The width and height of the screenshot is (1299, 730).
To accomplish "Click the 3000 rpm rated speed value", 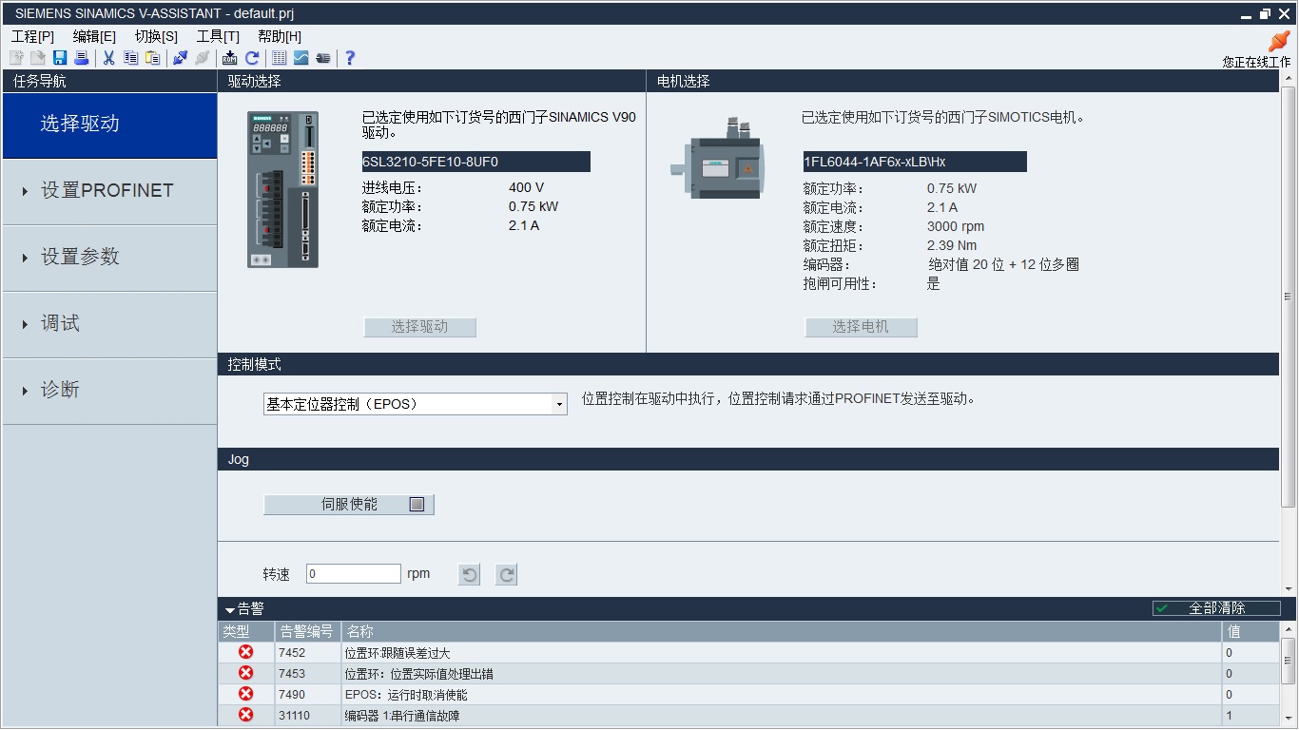I will pyautogui.click(x=956, y=226).
